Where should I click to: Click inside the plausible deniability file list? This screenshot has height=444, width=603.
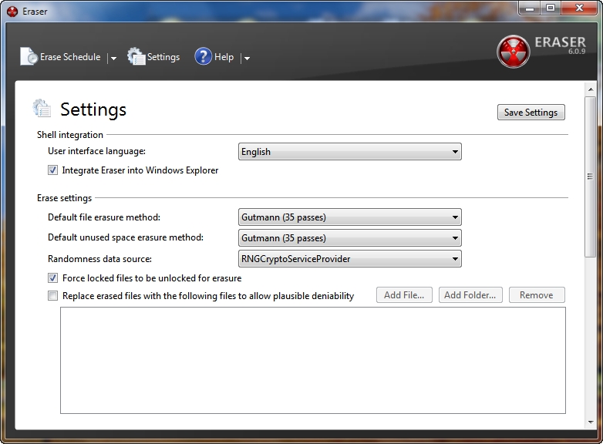pyautogui.click(x=312, y=359)
